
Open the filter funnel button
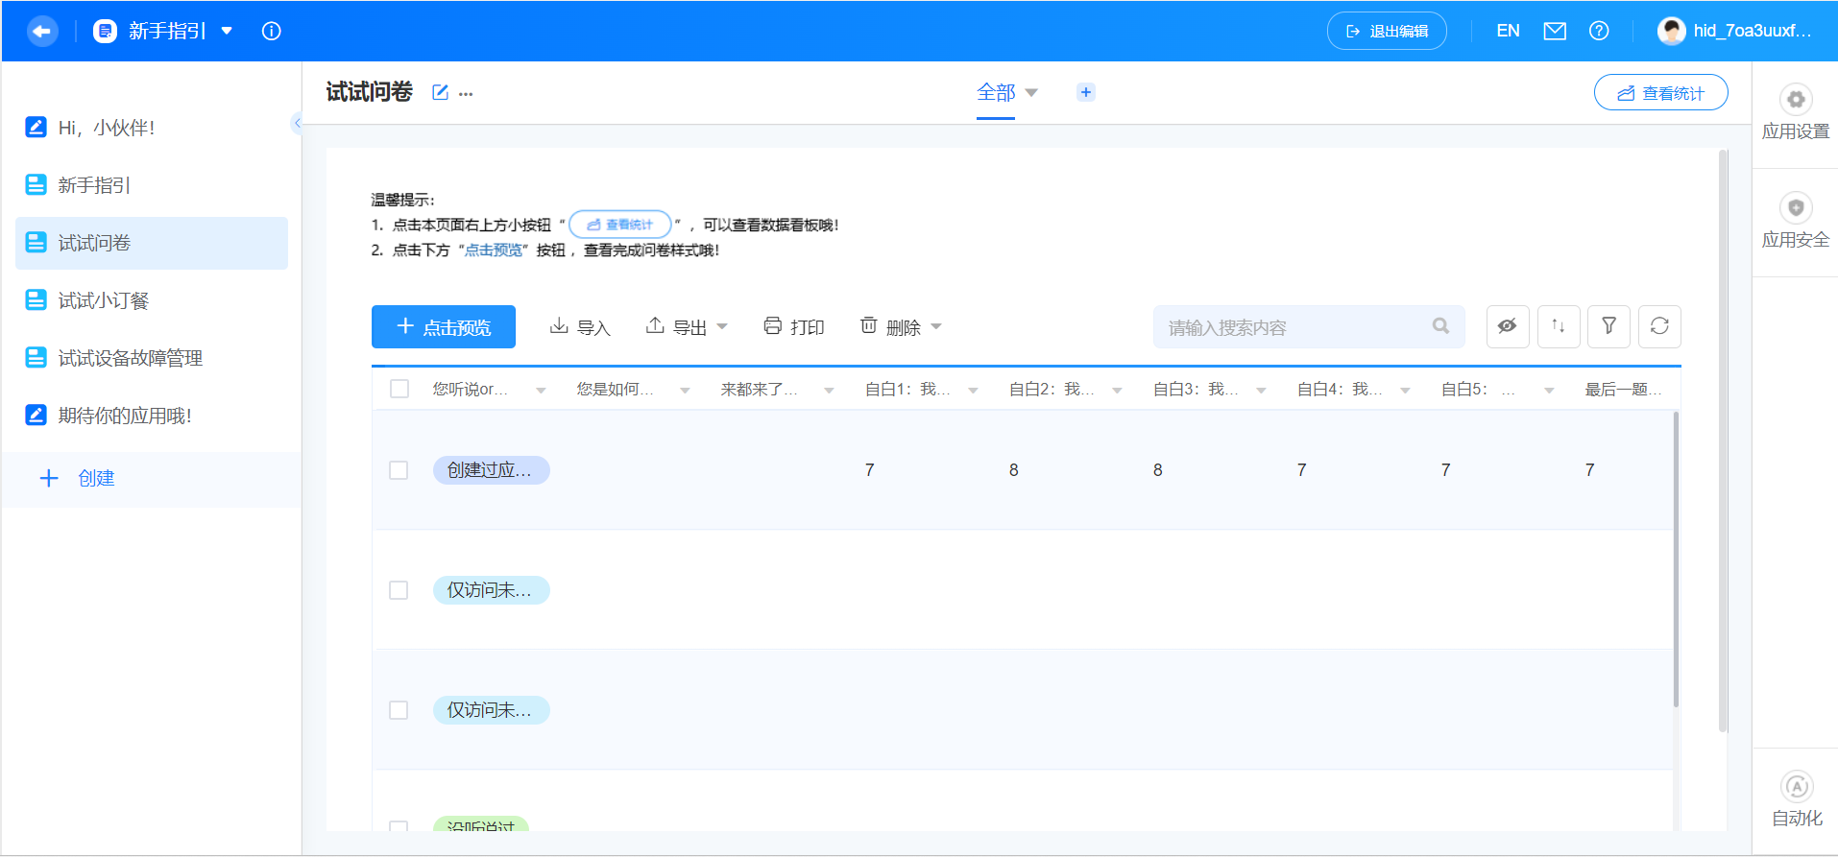(1608, 326)
